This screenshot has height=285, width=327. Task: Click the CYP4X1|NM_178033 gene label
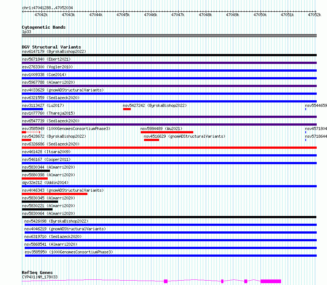(x=40, y=277)
